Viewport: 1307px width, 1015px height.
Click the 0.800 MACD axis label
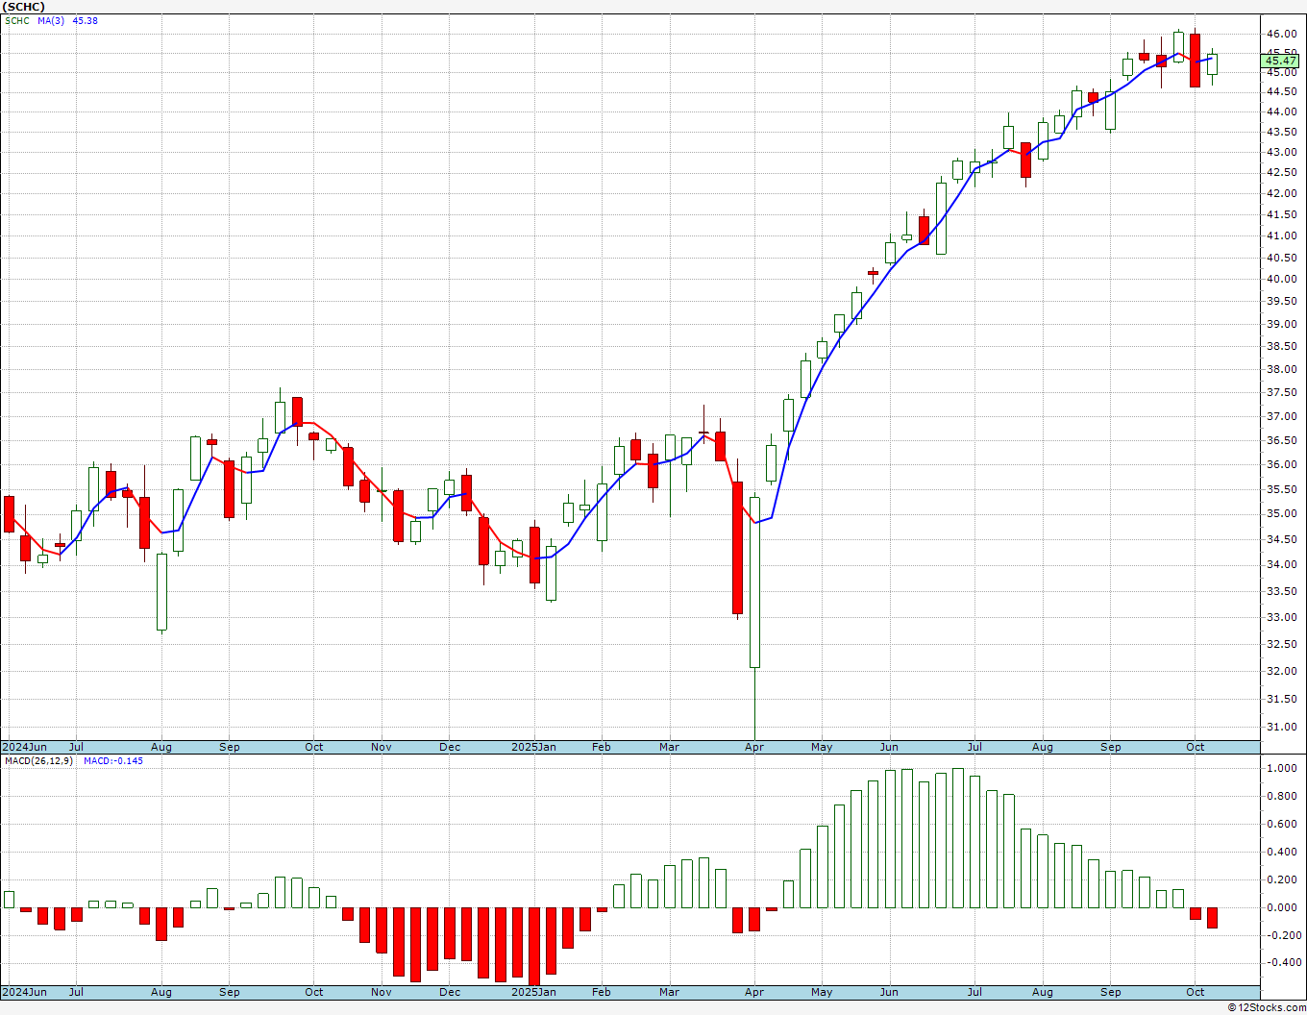click(1281, 796)
